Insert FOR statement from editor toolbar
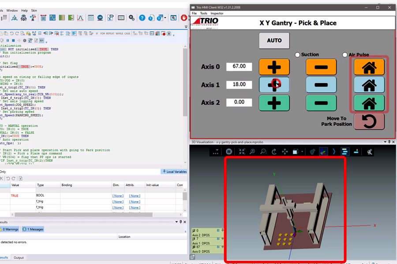397x264 pixels. pos(102,33)
